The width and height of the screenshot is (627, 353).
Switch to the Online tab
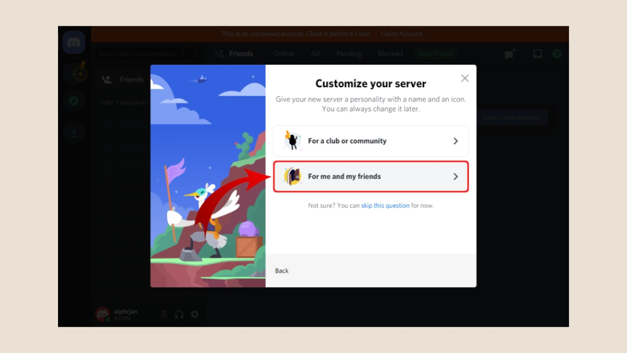(x=284, y=53)
